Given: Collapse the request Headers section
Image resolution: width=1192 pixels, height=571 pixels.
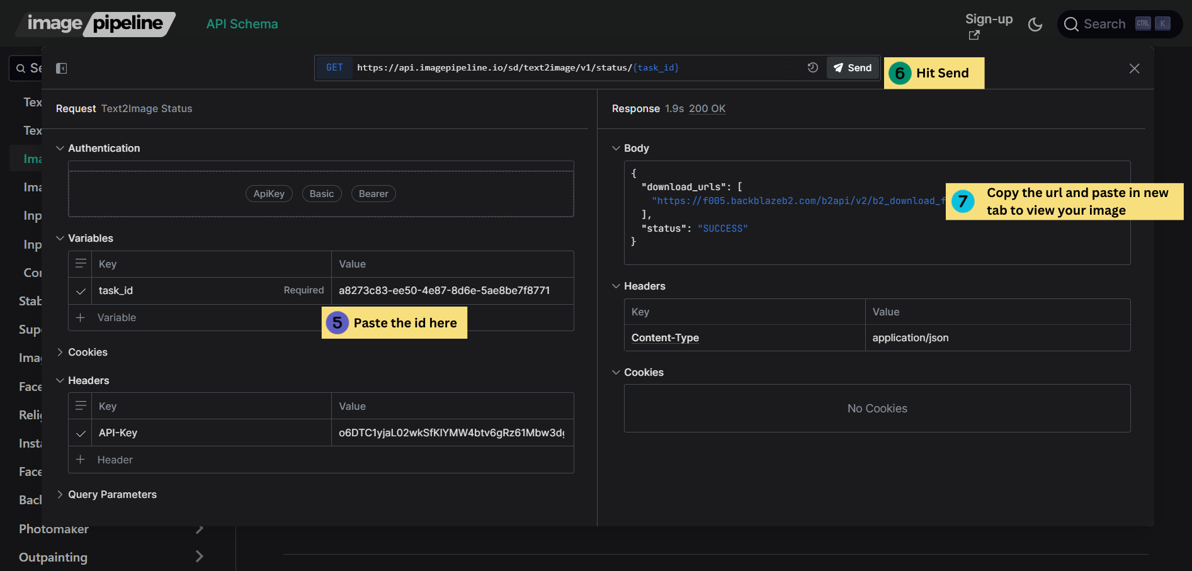Looking at the screenshot, I should (82, 380).
